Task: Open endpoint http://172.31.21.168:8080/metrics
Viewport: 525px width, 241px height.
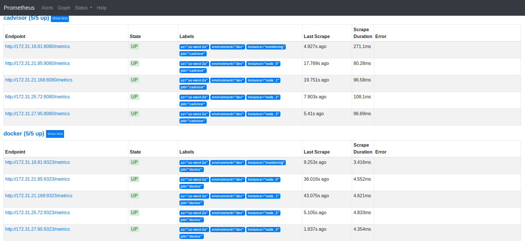Action: click(x=39, y=80)
